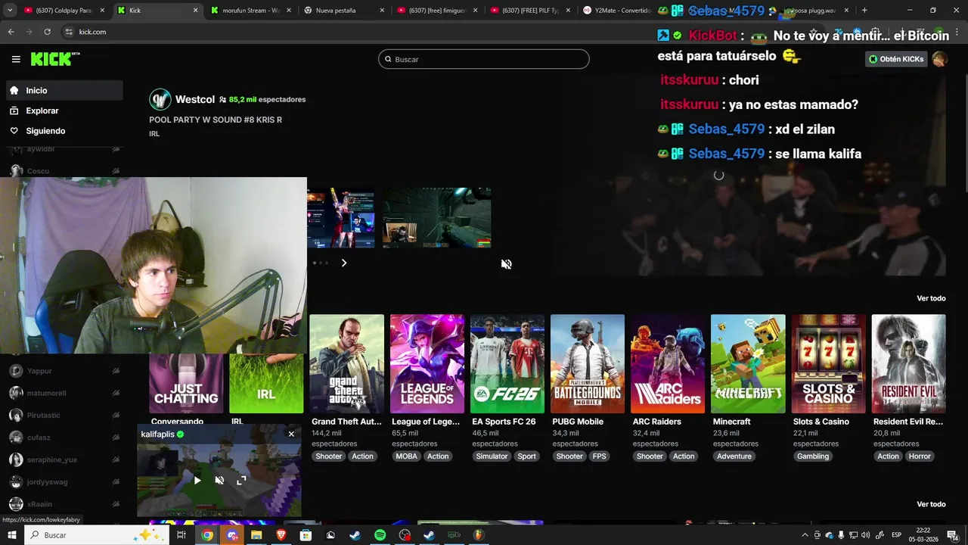Image resolution: width=968 pixels, height=545 pixels.
Task: Select the second dark featured stream thumbnail
Action: (x=436, y=217)
